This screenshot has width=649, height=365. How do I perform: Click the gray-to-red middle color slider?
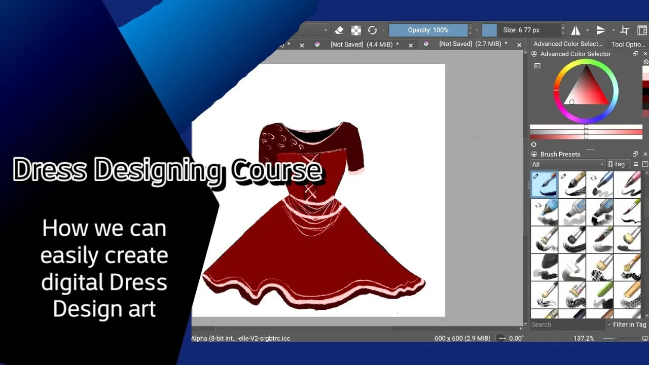pyautogui.click(x=586, y=132)
